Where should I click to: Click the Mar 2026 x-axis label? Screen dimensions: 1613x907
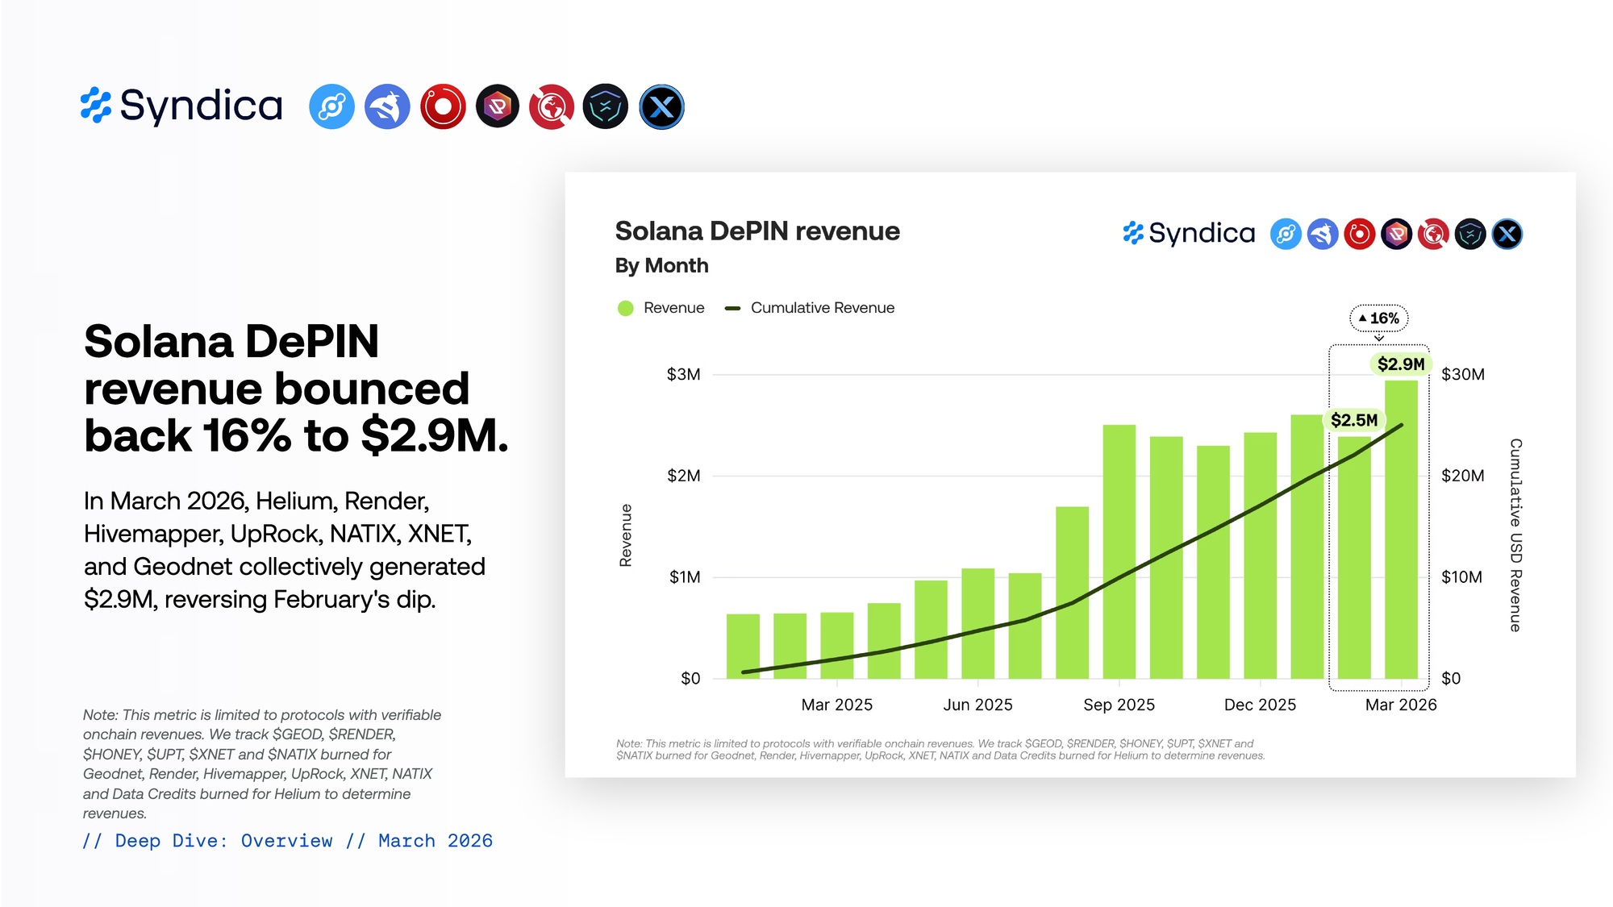[x=1401, y=705]
